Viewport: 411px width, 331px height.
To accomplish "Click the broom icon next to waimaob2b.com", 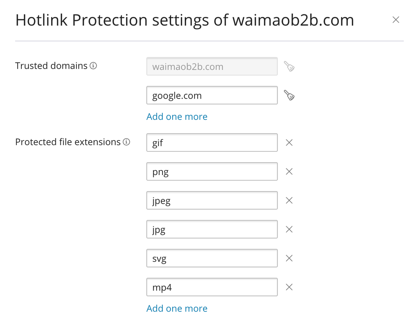I will point(289,66).
